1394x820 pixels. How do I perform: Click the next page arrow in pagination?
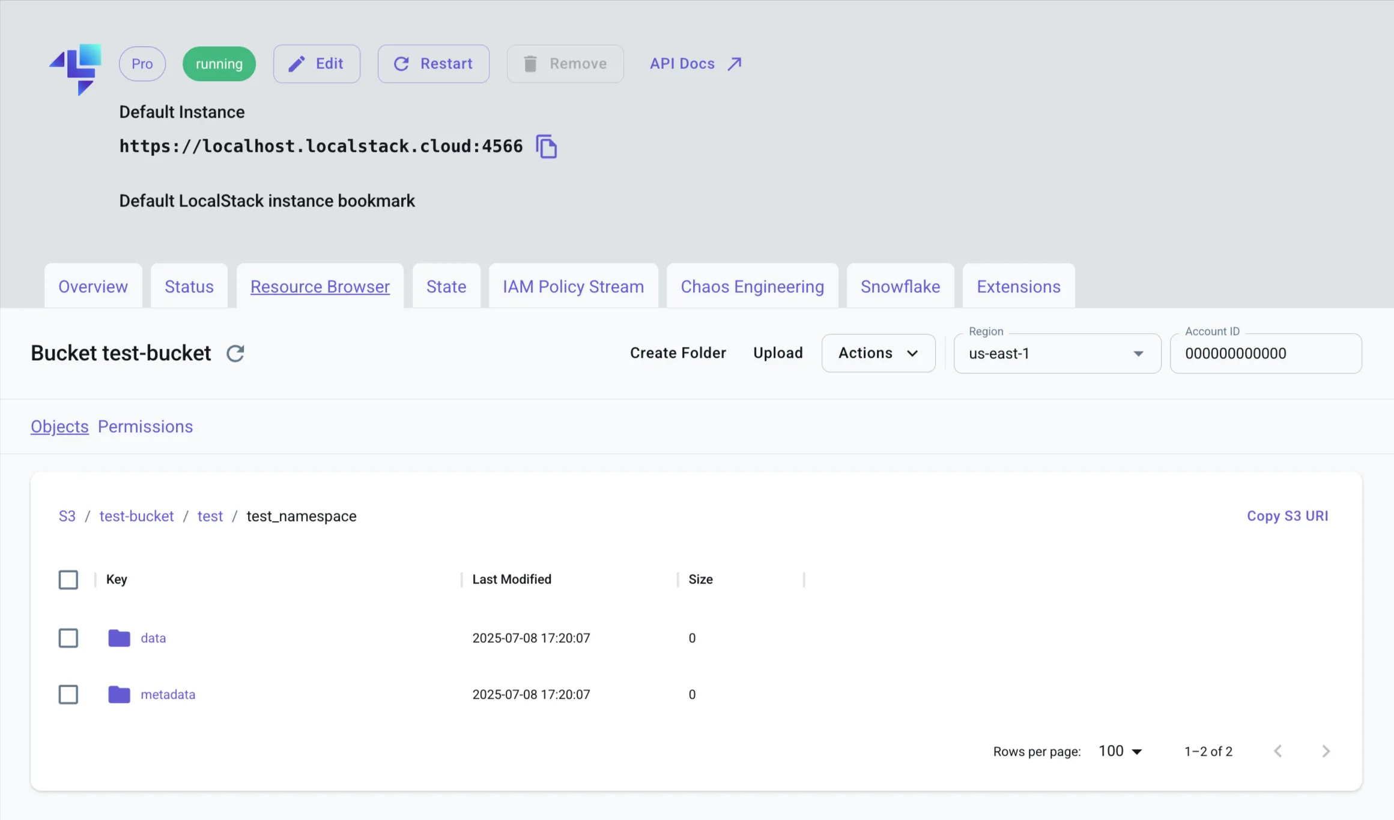tap(1327, 750)
